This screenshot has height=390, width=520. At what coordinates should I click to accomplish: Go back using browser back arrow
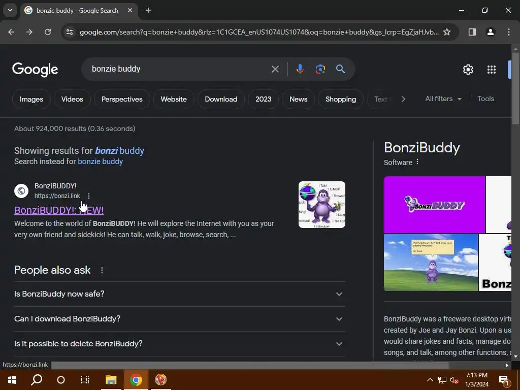point(11,32)
